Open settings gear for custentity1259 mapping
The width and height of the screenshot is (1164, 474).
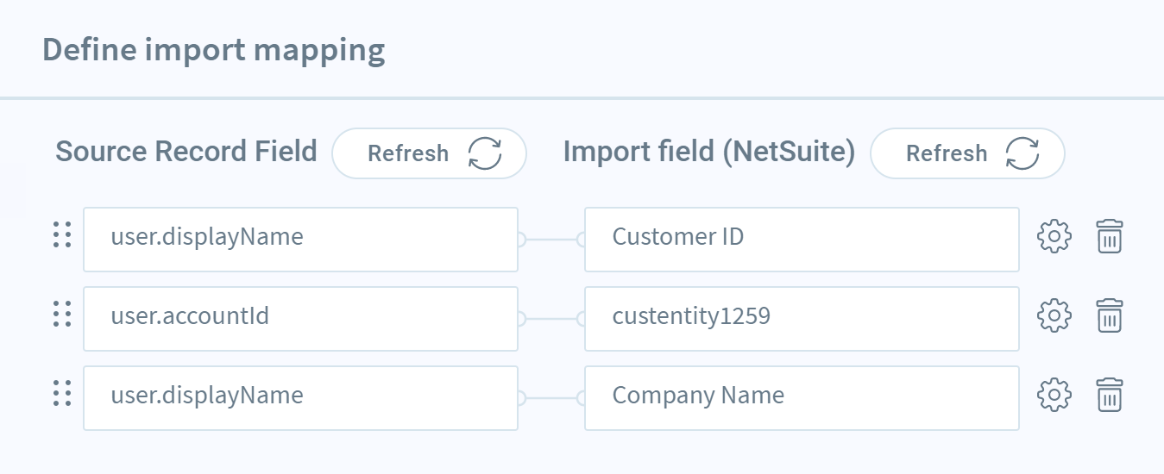coord(1054,316)
